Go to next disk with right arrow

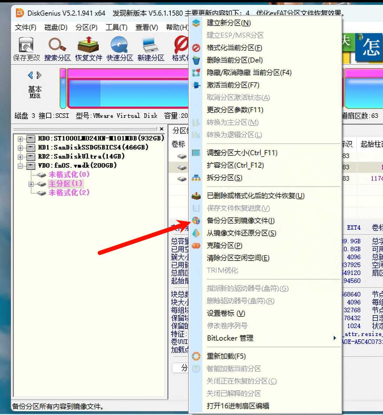[39, 75]
